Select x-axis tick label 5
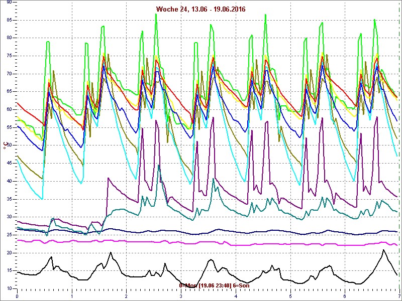402x301 pixels. [290, 296]
